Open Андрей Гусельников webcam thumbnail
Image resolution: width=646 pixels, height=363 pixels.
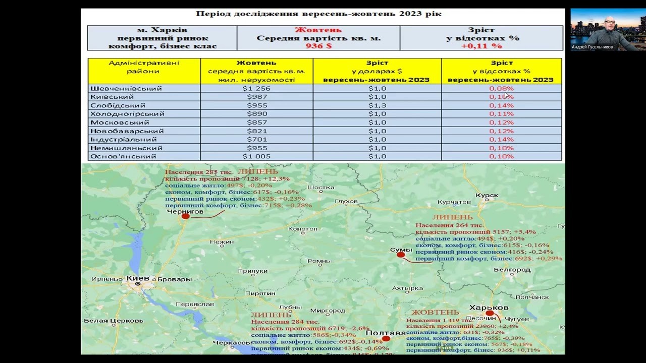coord(608,29)
